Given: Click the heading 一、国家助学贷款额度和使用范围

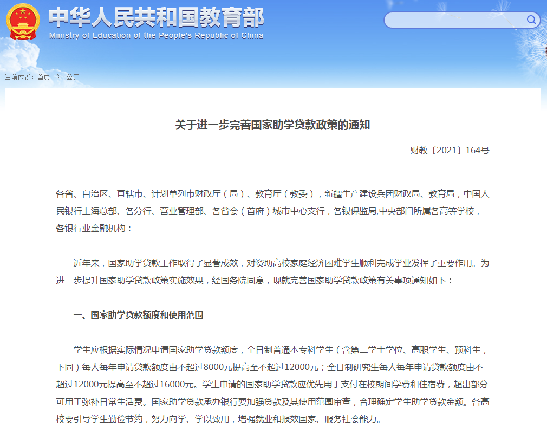Looking at the screenshot, I should (138, 315).
